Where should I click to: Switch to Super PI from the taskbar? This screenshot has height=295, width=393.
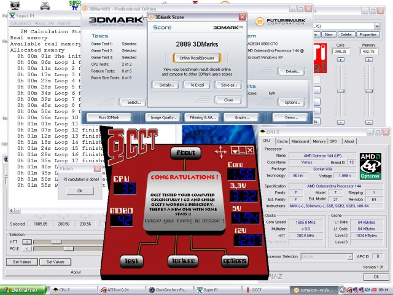[218, 290]
